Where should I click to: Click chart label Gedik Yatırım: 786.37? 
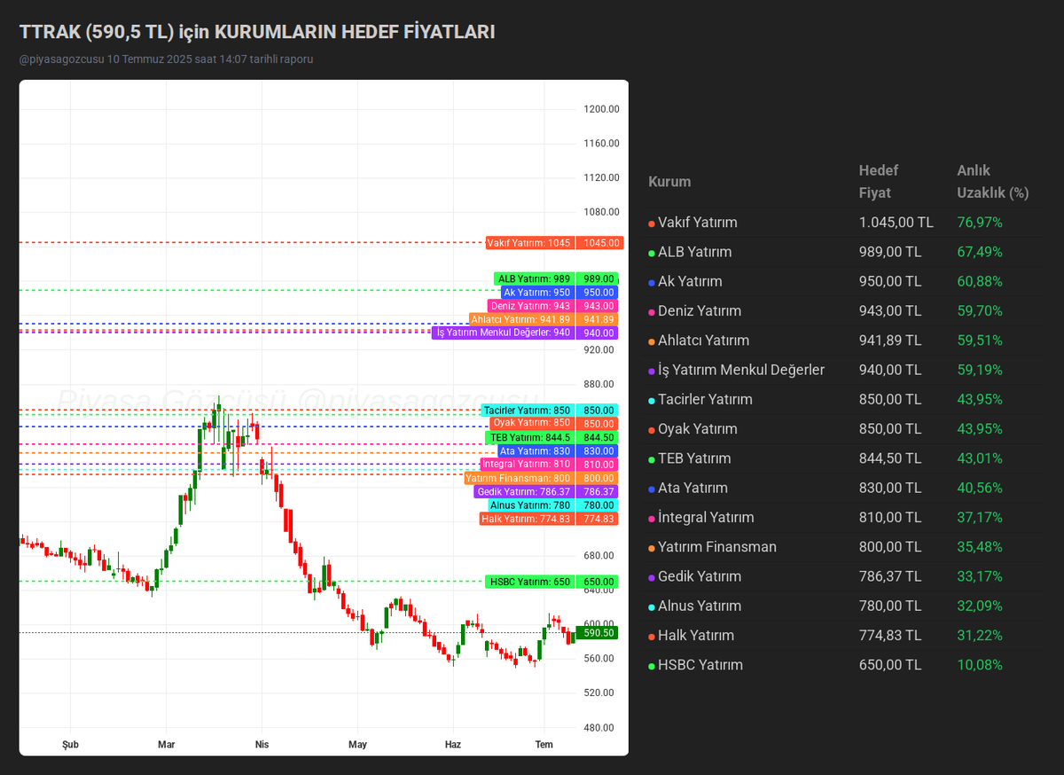(x=524, y=491)
